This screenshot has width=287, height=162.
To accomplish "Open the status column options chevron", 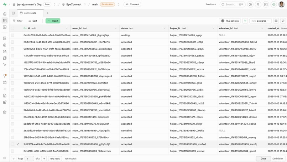I will pos(165,28).
